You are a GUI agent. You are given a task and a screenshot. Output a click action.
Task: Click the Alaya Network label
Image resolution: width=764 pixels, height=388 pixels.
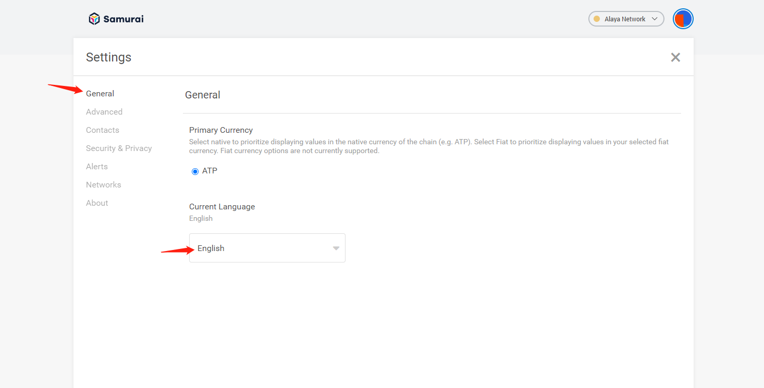pos(625,19)
